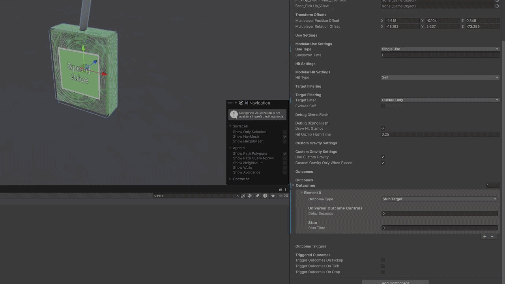Enable Trigger Outcomes On Drop
This screenshot has height=284, width=505.
pyautogui.click(x=383, y=272)
